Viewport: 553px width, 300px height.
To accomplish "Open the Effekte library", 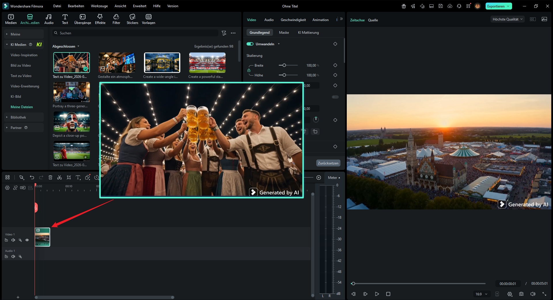I will point(100,19).
